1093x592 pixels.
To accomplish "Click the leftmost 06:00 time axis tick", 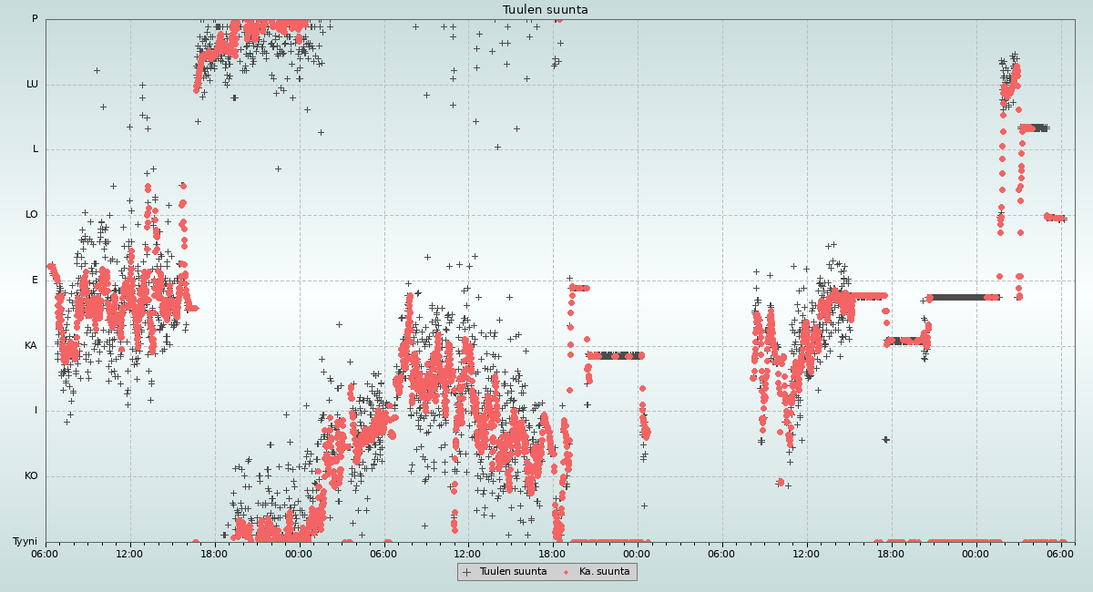I will (x=46, y=553).
